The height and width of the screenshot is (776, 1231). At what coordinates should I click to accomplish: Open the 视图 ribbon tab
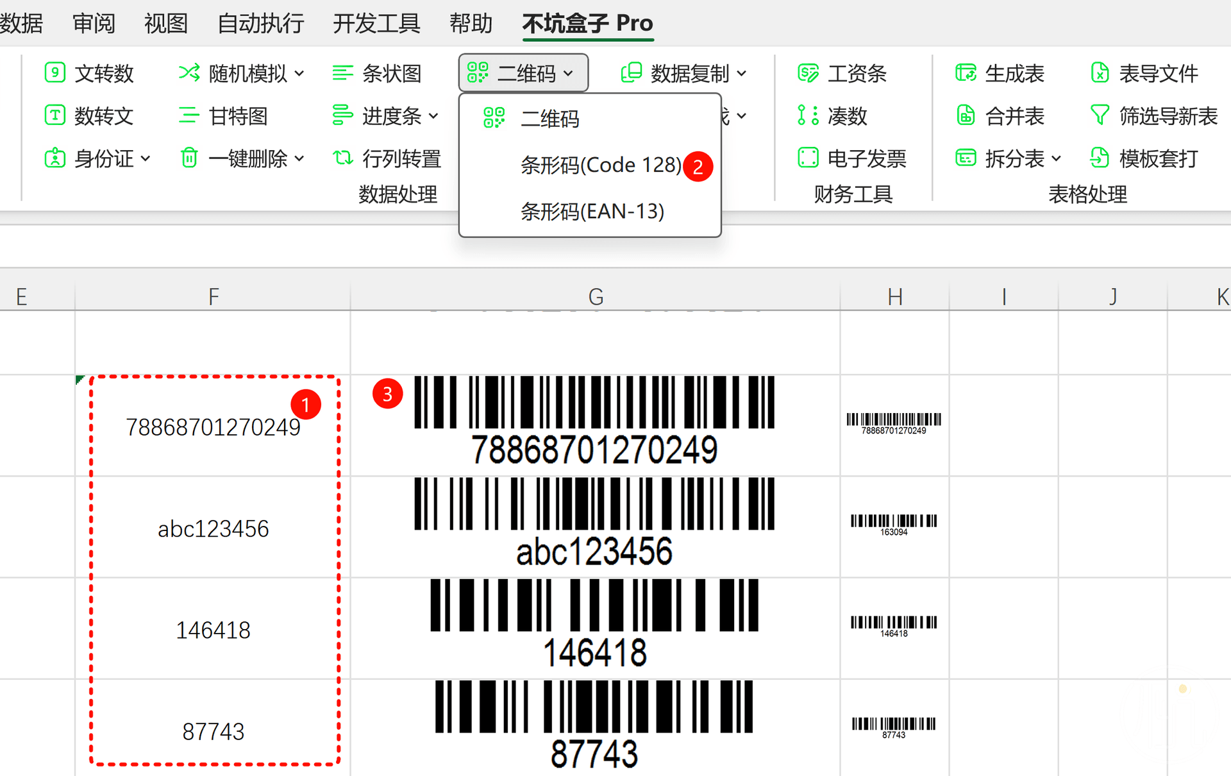tap(166, 23)
